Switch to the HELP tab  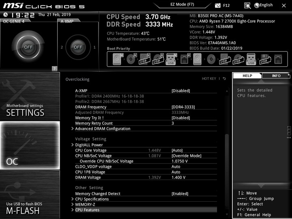coord(247,75)
